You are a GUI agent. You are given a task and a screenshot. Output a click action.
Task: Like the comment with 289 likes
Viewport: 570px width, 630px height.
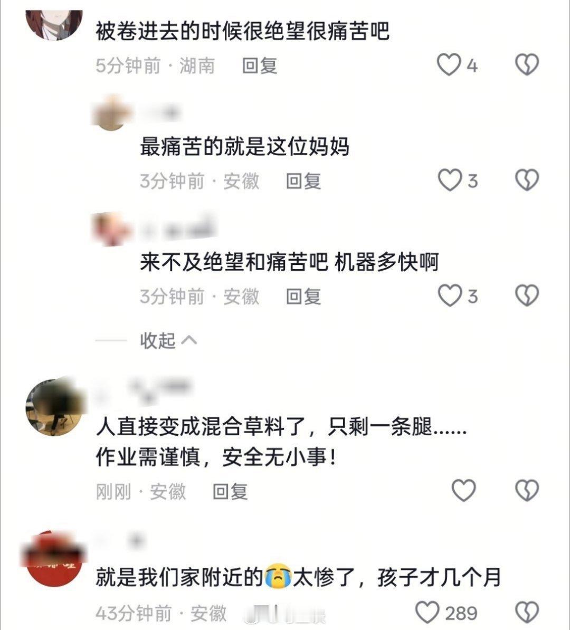(x=427, y=612)
